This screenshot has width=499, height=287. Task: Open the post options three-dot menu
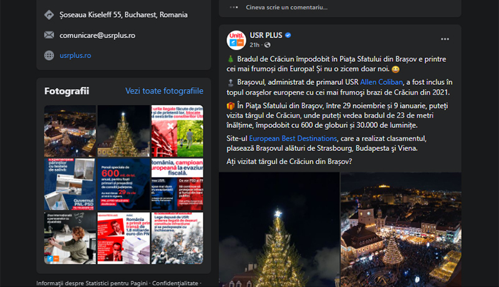click(445, 39)
